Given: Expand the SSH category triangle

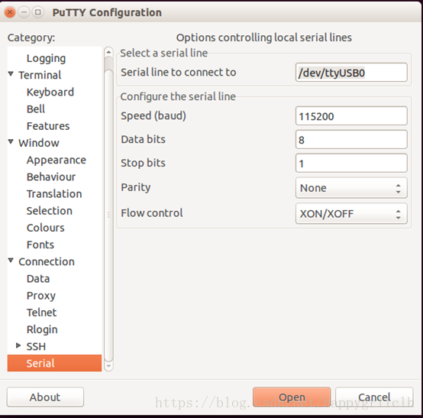Looking at the screenshot, I should (x=18, y=345).
